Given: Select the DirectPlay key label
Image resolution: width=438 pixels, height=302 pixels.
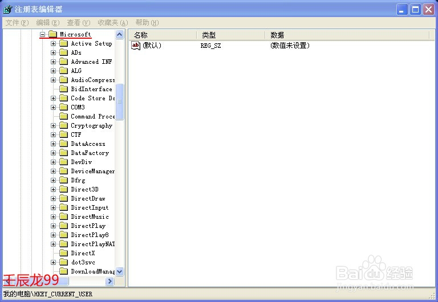Looking at the screenshot, I should point(88,226).
